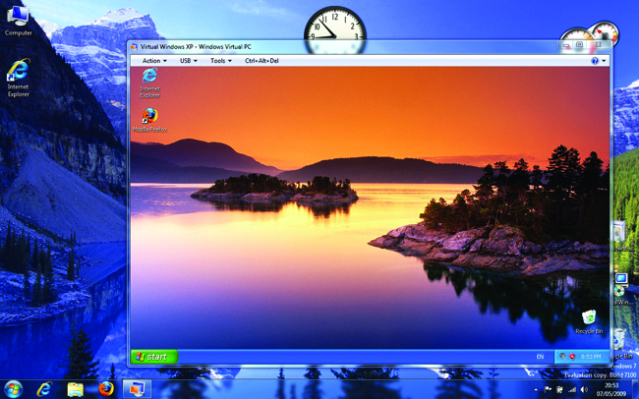
Task: Click the network signal bars tray icon
Action: pyautogui.click(x=572, y=389)
